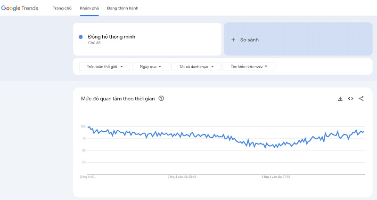Click the blue dot of Đồng hồ thông minh
The height and width of the screenshot is (200, 377).
tap(81, 37)
